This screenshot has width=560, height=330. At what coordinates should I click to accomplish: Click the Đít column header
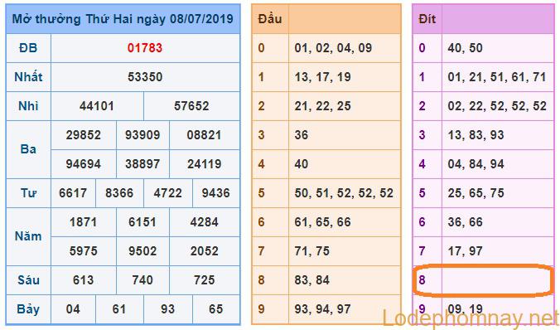(x=427, y=19)
